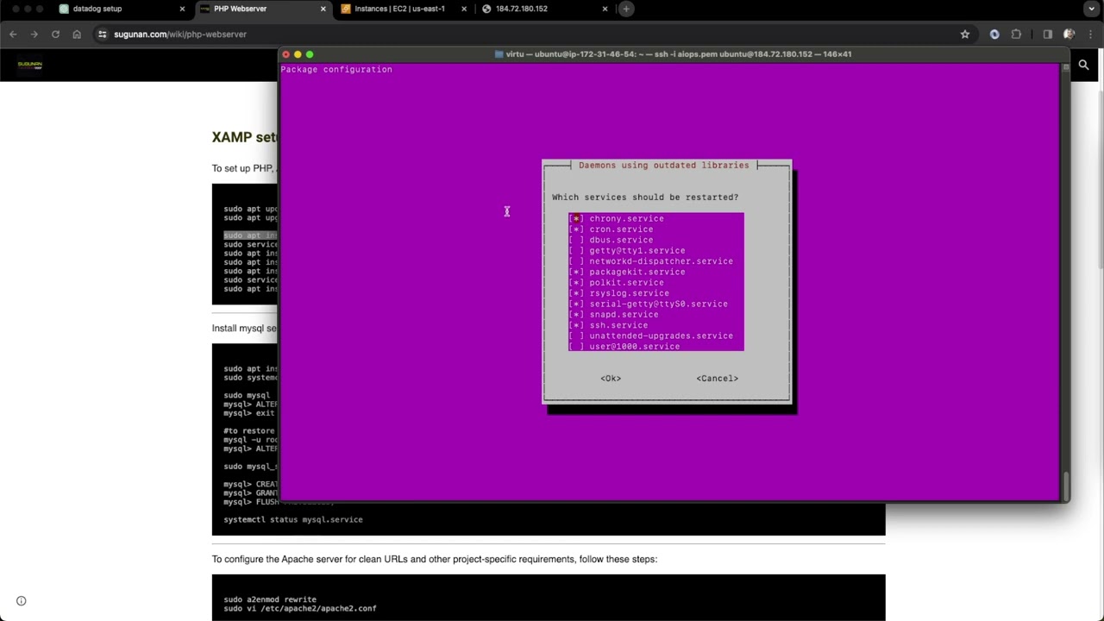Close the 184.72.180.152 tab

tap(605, 9)
